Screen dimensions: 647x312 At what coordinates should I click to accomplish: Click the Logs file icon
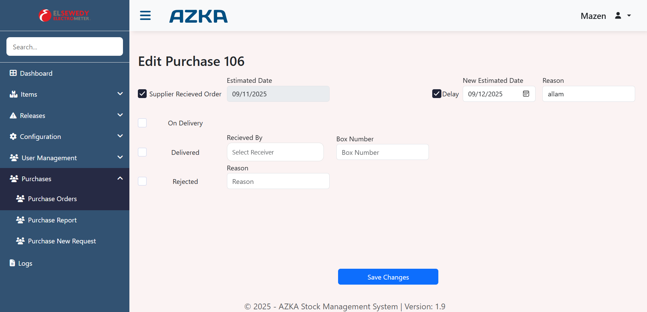point(13,263)
